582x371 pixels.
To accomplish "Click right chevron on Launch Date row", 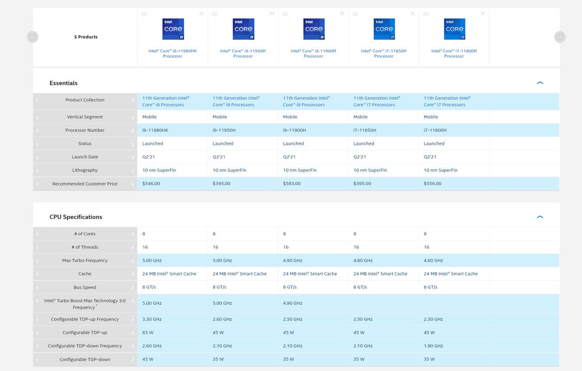I will (133, 157).
